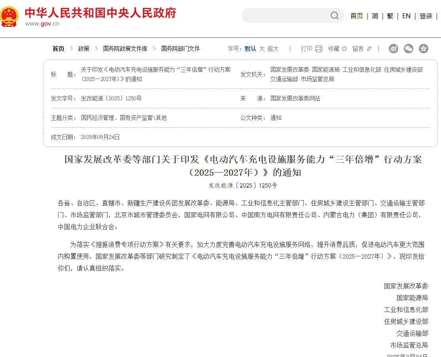Click the site title 中华人民共和国中央人民政府
Screen dimensions: 441x357
tap(100, 13)
